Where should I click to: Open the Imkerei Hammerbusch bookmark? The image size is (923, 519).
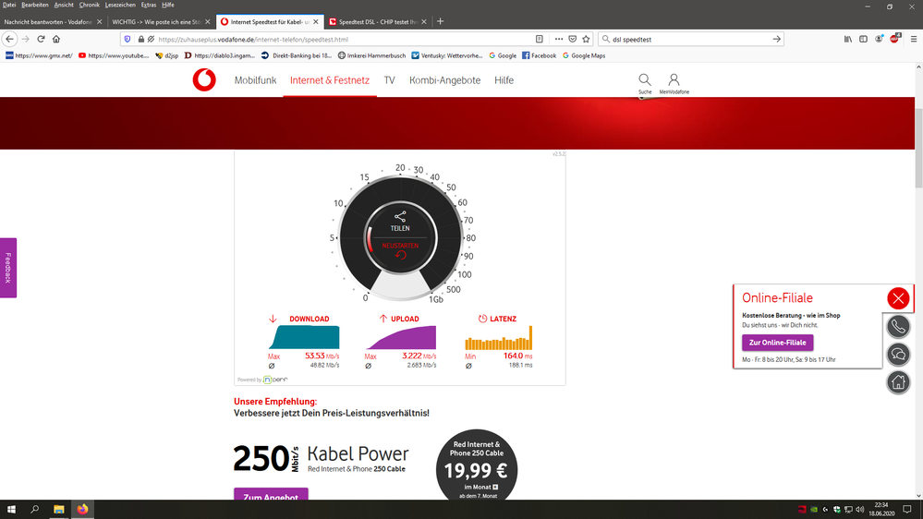point(371,55)
